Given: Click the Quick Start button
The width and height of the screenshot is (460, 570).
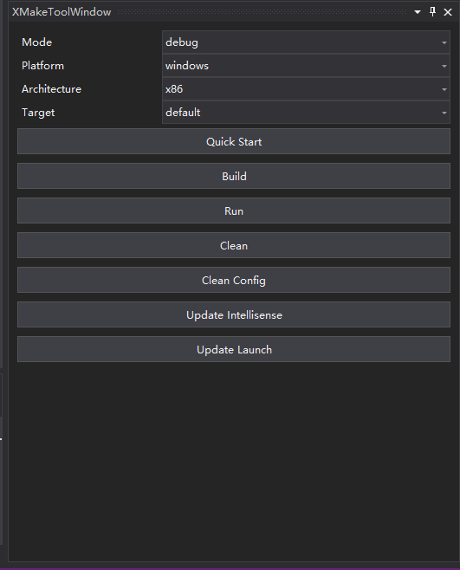Looking at the screenshot, I should [234, 141].
